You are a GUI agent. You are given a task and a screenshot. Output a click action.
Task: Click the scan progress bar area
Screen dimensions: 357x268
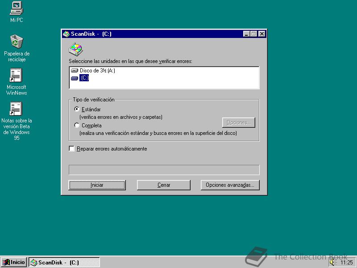164,170
